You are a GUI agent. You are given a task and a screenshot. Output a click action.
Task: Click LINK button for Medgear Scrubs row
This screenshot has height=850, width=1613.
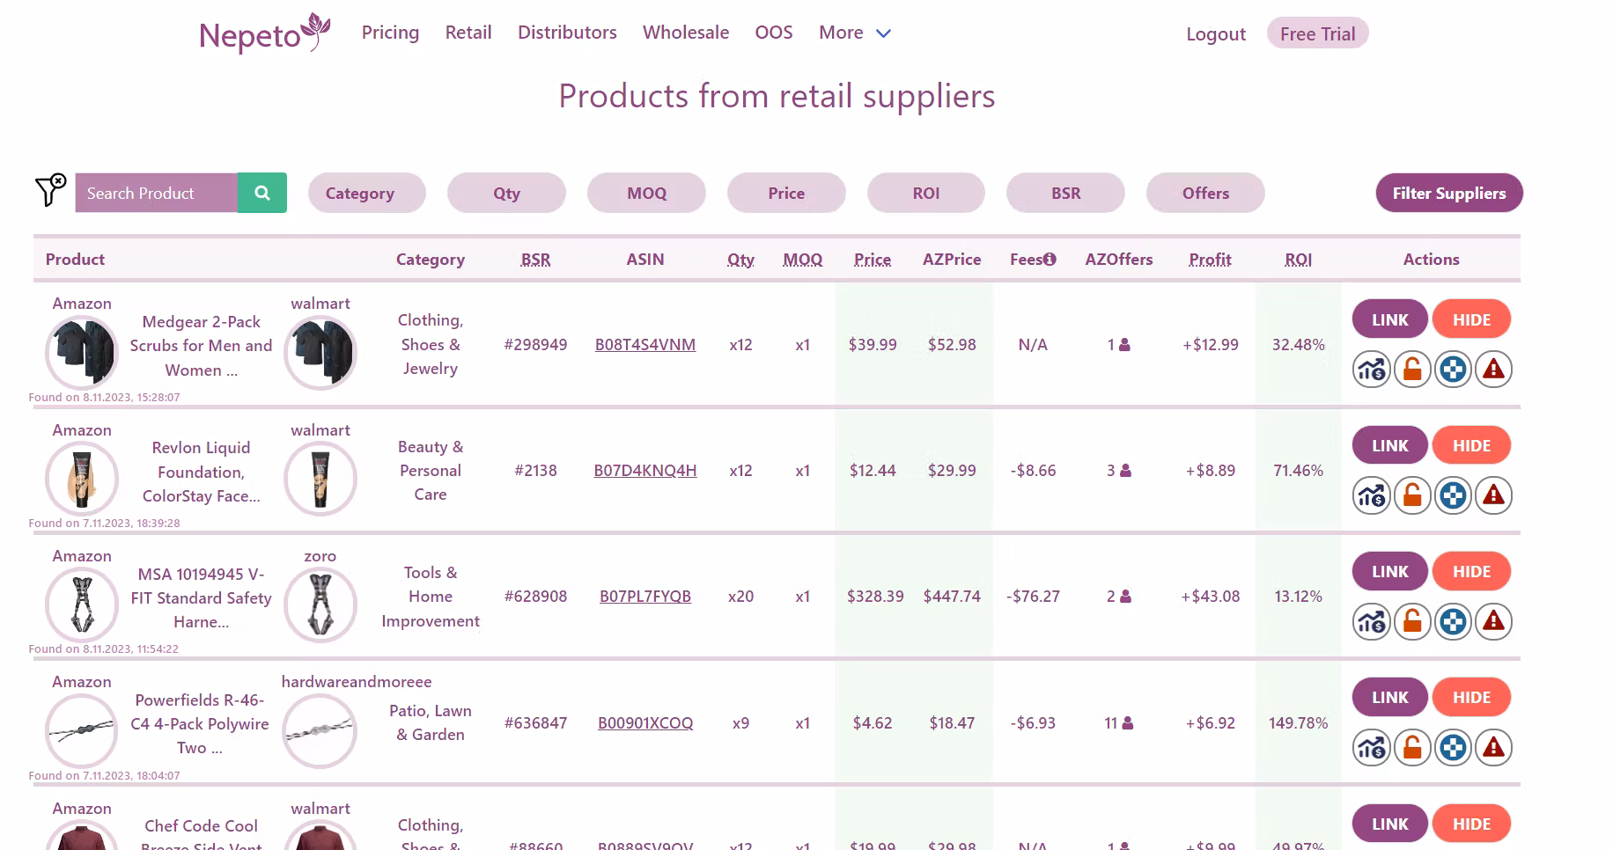(x=1390, y=319)
